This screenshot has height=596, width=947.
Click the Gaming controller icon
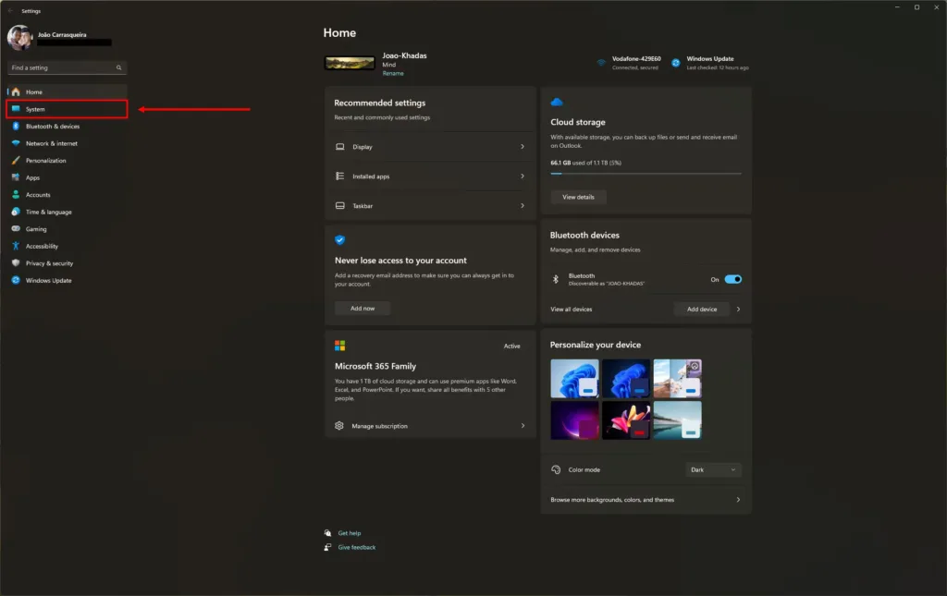[16, 228]
